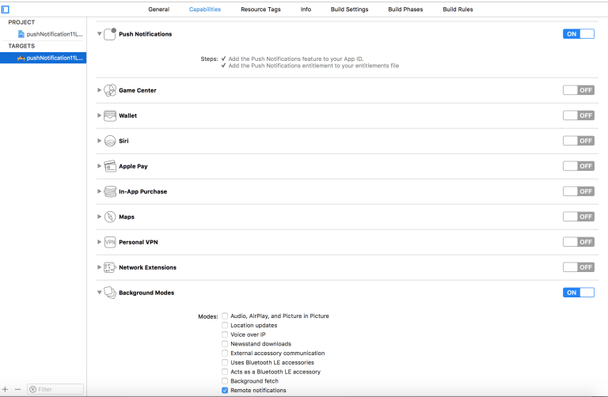Click the Siri capability icon

(x=110, y=141)
